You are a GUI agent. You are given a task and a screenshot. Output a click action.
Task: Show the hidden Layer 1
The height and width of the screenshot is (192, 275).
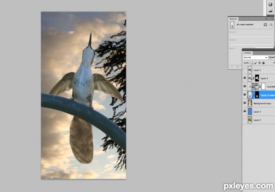[x=245, y=70]
